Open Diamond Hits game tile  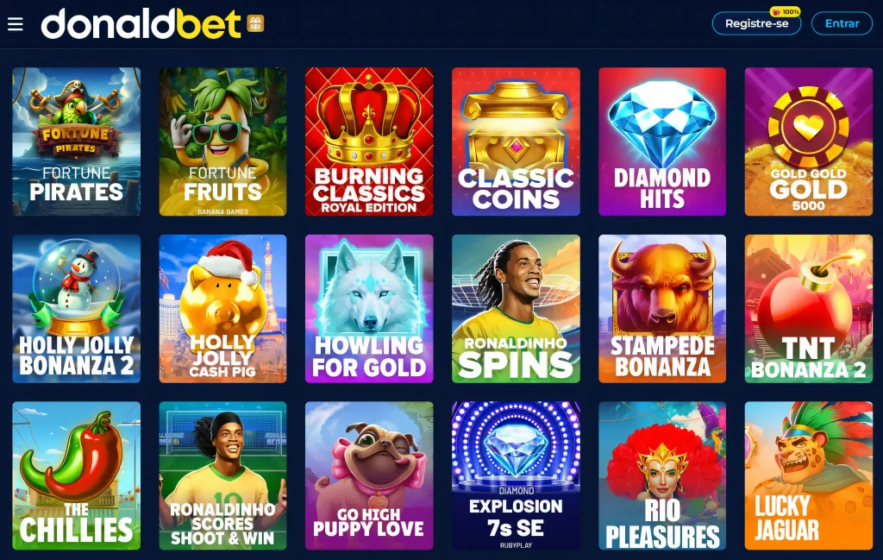662,142
